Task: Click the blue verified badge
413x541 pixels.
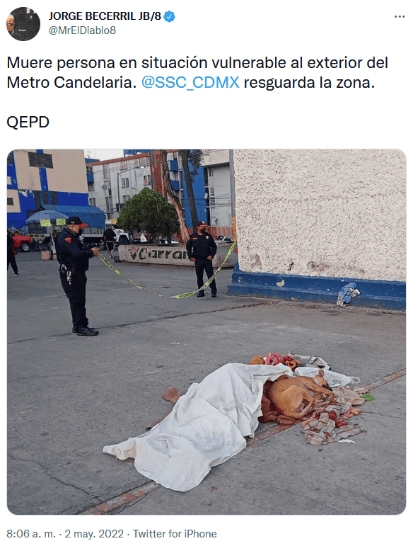Action: pos(169,16)
